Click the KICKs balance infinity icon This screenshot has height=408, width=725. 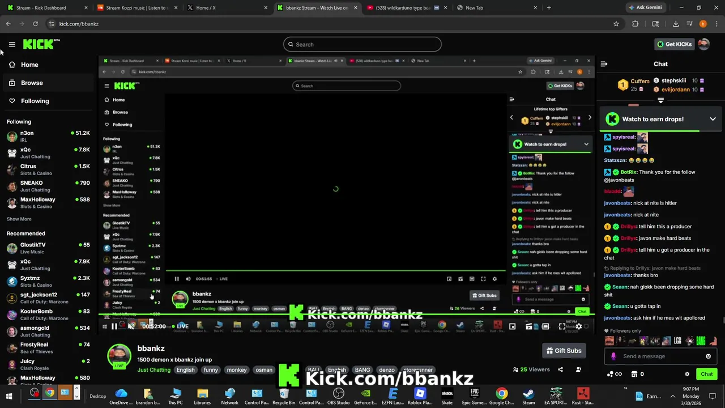[x=615, y=374]
